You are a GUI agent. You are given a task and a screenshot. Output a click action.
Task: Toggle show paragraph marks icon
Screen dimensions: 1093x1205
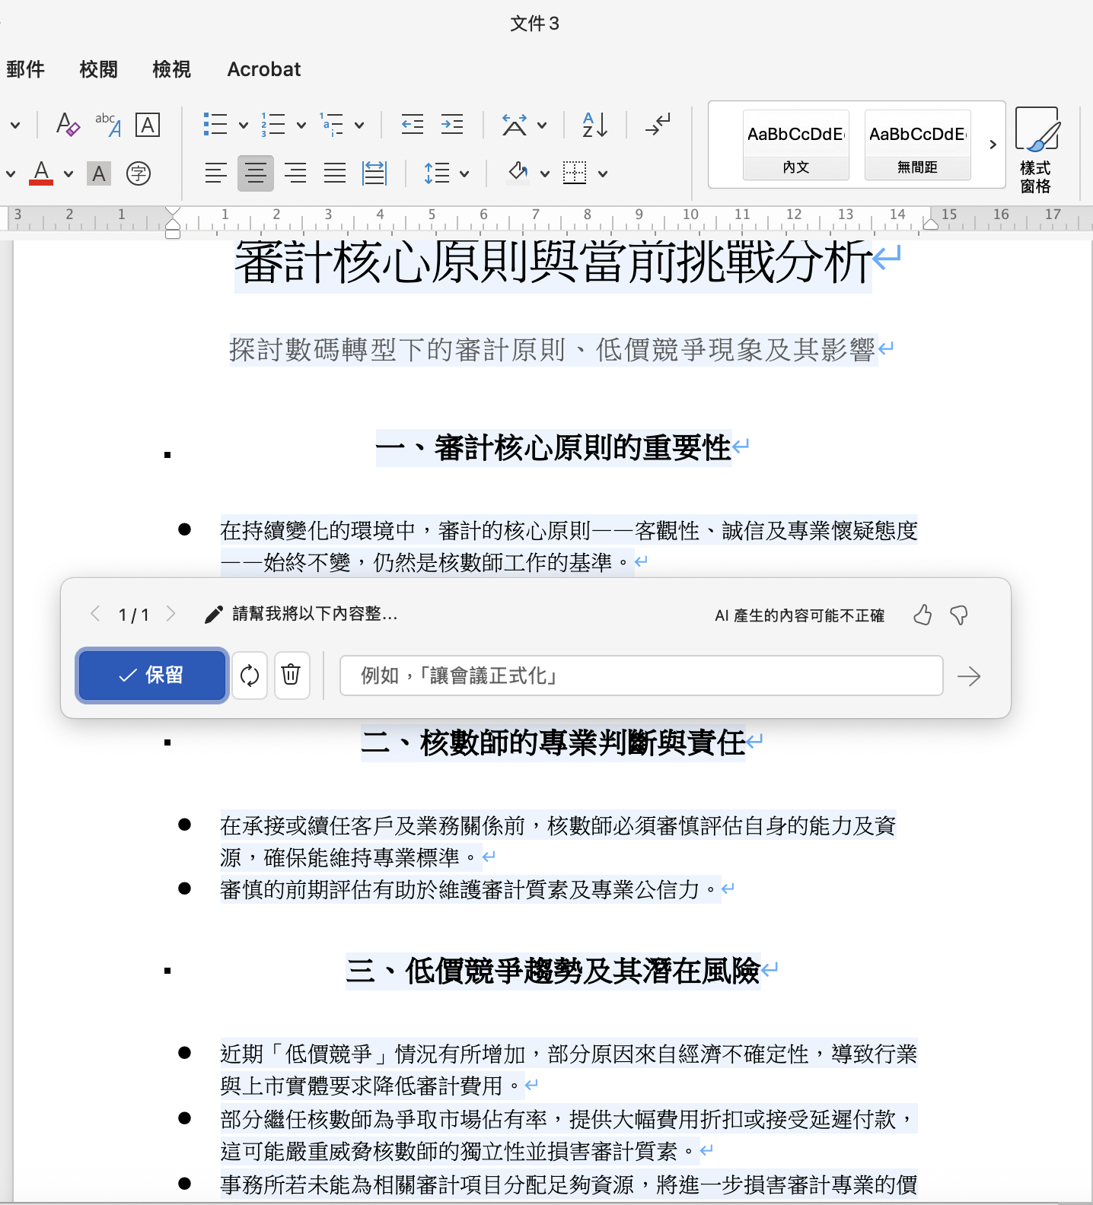(x=658, y=125)
